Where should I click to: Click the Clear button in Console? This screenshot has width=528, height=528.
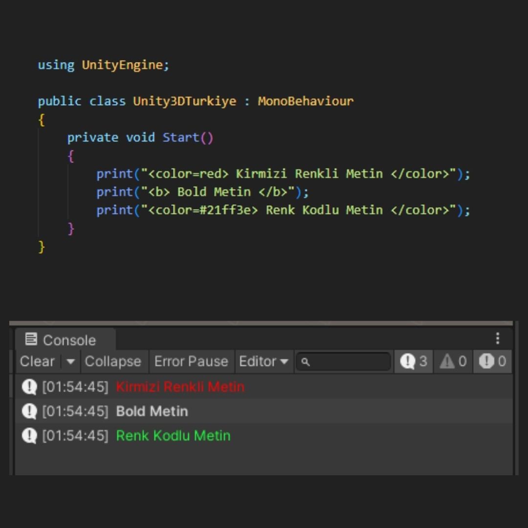click(x=37, y=361)
